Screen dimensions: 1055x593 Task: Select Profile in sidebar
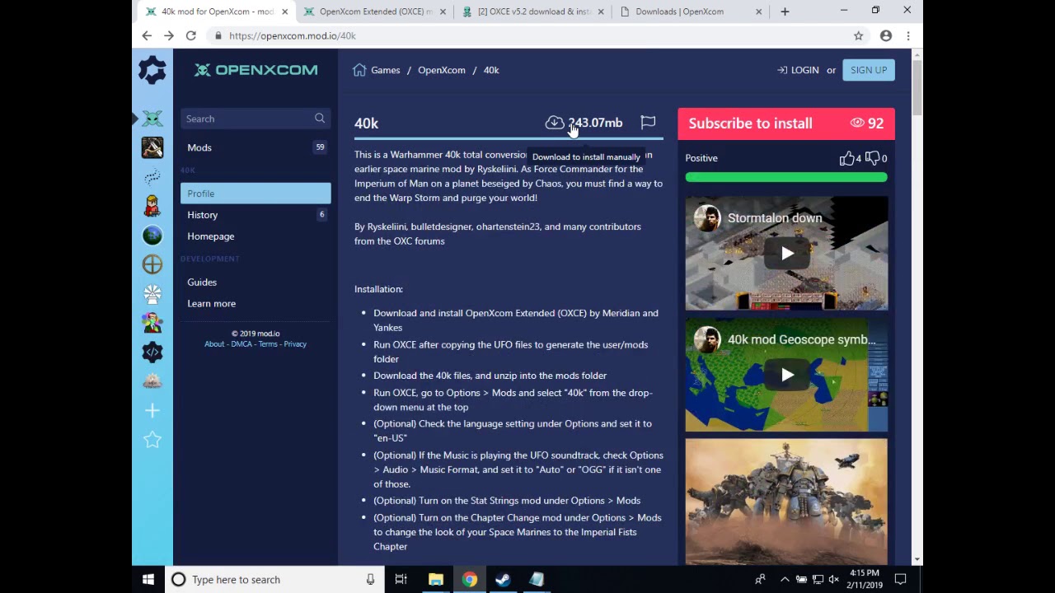(x=256, y=194)
